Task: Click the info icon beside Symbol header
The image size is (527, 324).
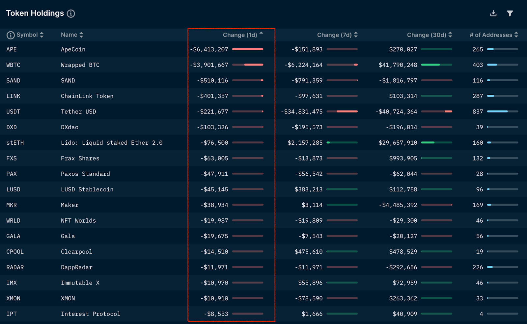Action: [11, 35]
